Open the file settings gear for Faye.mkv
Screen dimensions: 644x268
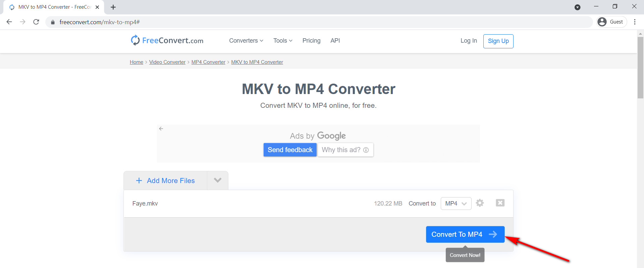(480, 203)
